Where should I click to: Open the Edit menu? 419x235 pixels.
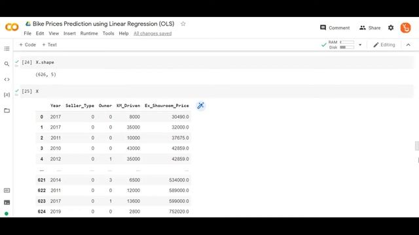tap(40, 33)
